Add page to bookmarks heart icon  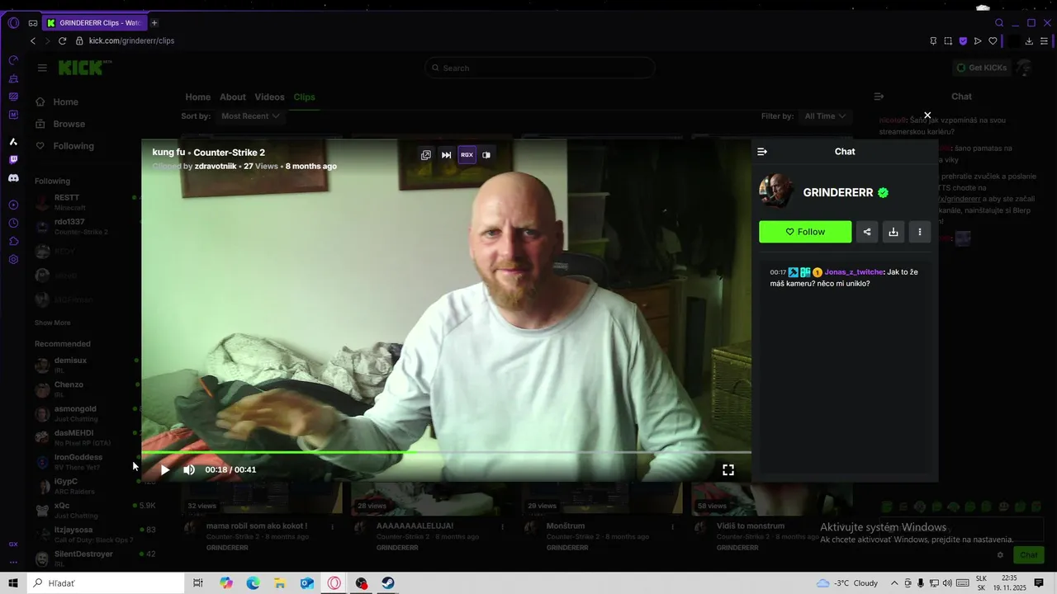tap(993, 40)
